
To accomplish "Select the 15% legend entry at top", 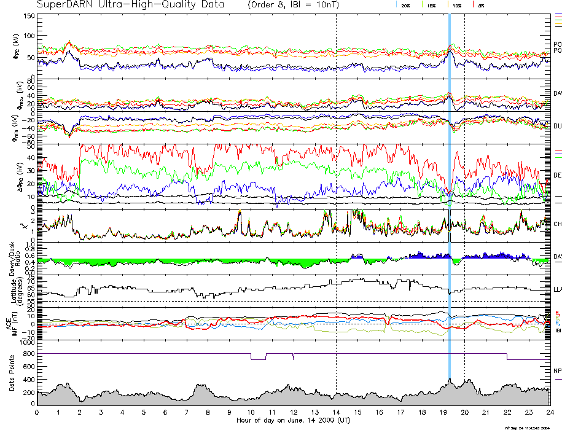I will click(x=431, y=5).
